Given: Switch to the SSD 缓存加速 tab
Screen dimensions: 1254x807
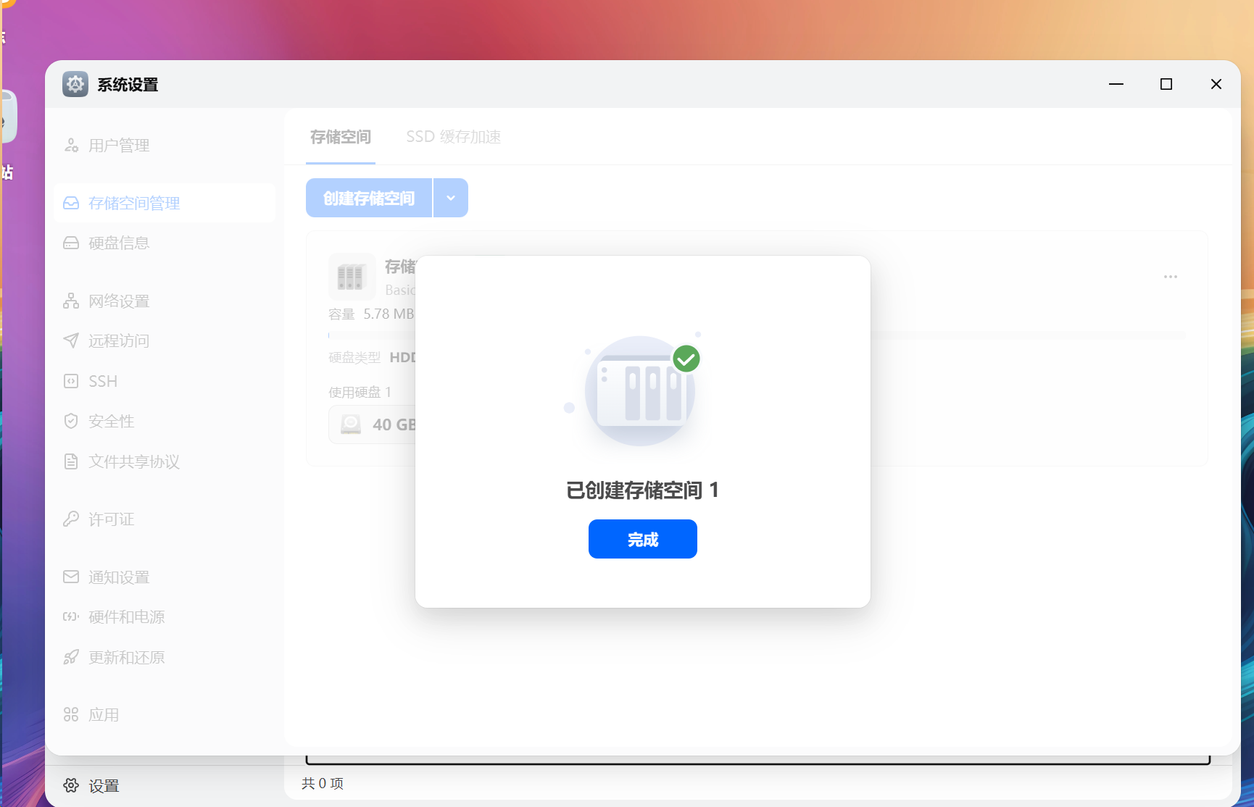Looking at the screenshot, I should tap(453, 137).
